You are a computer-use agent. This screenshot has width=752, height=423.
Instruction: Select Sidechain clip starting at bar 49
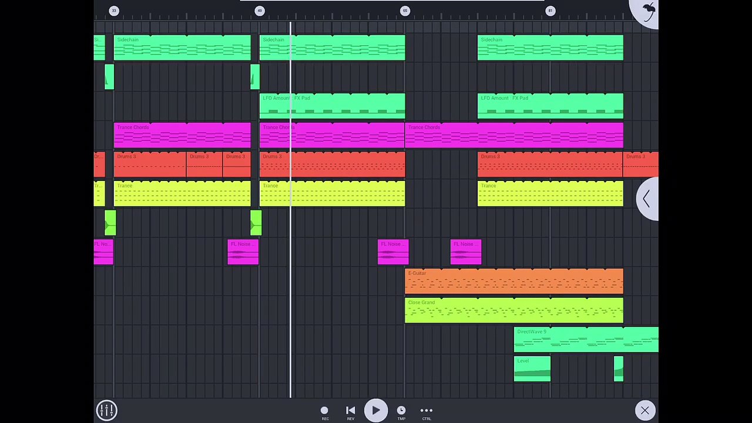(332, 48)
